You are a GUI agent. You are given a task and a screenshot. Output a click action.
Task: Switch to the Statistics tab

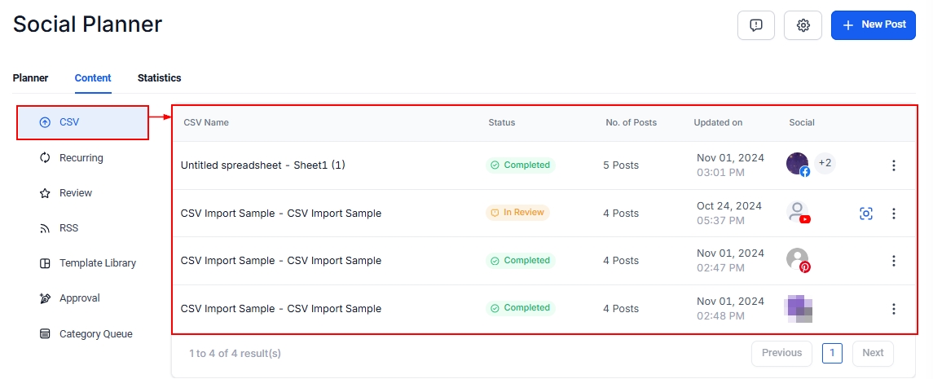click(x=159, y=78)
